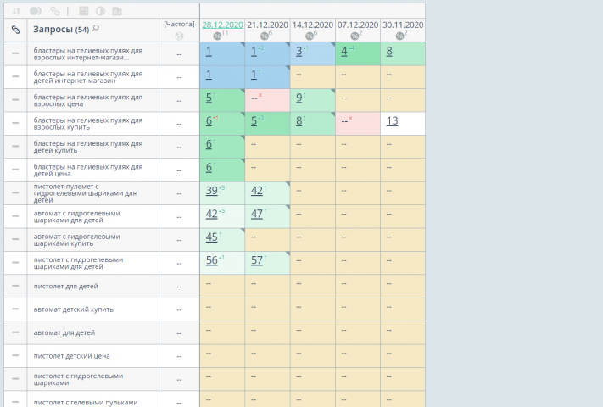The width and height of the screenshot is (603, 407).
Task: Click the table layout icon in the toolbar
Action: pyautogui.click(x=83, y=11)
